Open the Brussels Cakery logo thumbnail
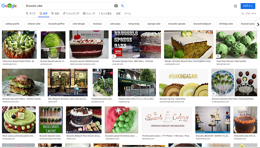The width and height of the screenshot is (260, 148). [x=167, y=120]
